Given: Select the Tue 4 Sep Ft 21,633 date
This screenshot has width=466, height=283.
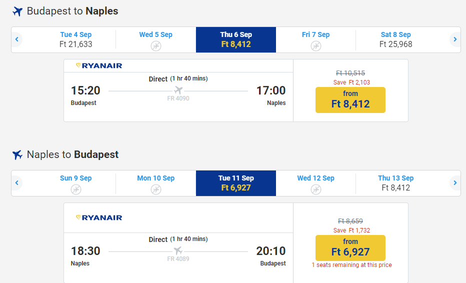Looking at the screenshot, I should point(76,39).
